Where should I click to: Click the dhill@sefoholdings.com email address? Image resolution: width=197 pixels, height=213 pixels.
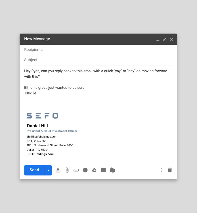click(42, 137)
